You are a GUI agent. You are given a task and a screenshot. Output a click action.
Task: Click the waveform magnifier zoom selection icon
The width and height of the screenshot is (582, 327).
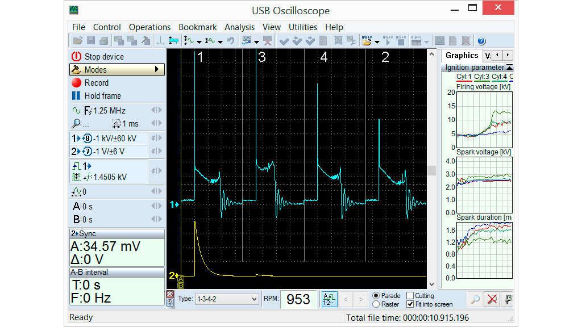coord(351,41)
